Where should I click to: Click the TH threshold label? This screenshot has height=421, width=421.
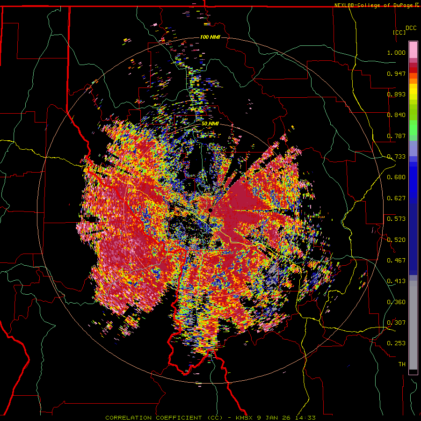click(x=402, y=364)
